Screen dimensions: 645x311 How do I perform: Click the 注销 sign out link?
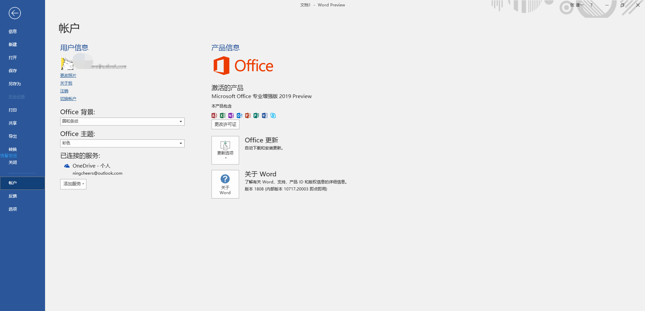(x=64, y=91)
